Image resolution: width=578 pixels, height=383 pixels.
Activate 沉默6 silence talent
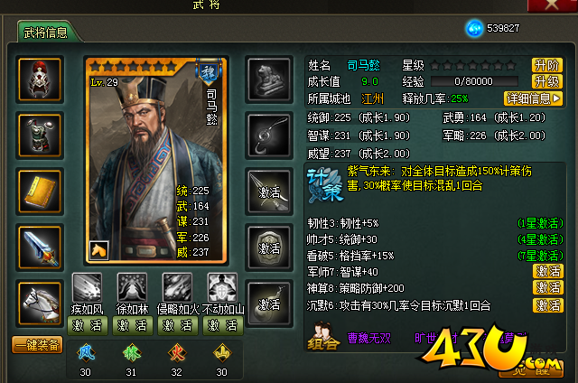click(548, 305)
